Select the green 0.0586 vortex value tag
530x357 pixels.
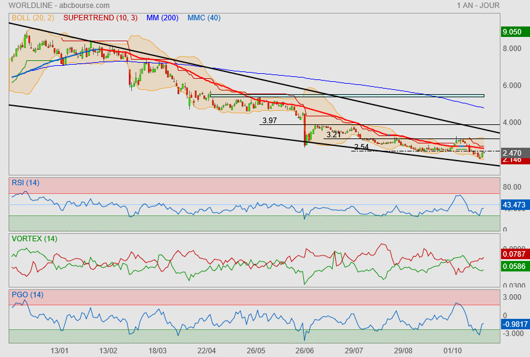(x=515, y=267)
